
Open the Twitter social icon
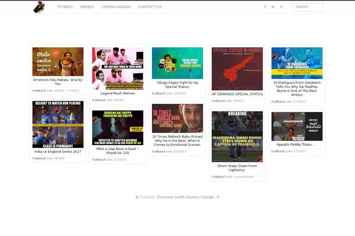(x=273, y=6)
